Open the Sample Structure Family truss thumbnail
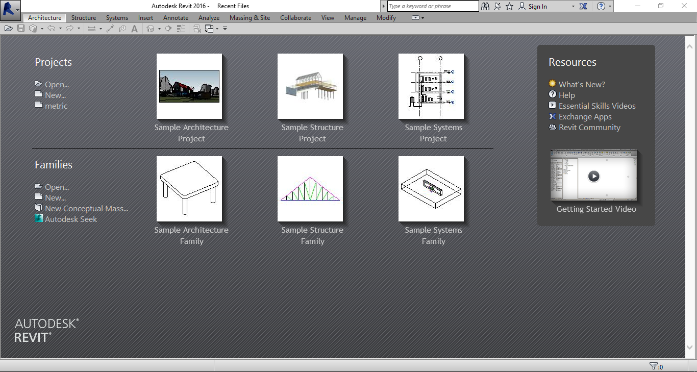The width and height of the screenshot is (697, 372). (310, 189)
